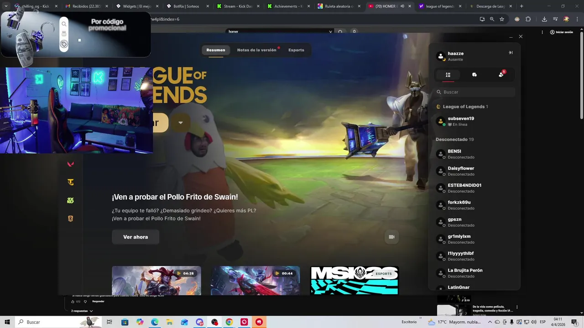Expand the play button options dropdown arrow
Image resolution: width=584 pixels, height=328 pixels.
[x=181, y=123]
